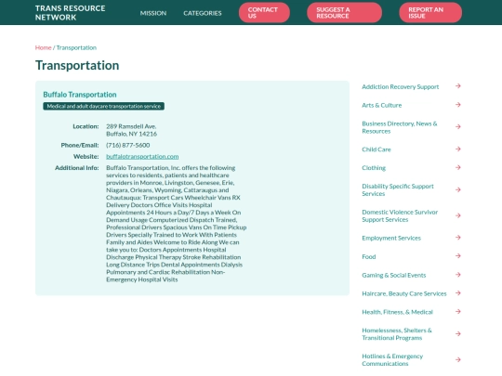This screenshot has width=502, height=376.
Task: Click the arrow next to Food
Action: pos(458,256)
